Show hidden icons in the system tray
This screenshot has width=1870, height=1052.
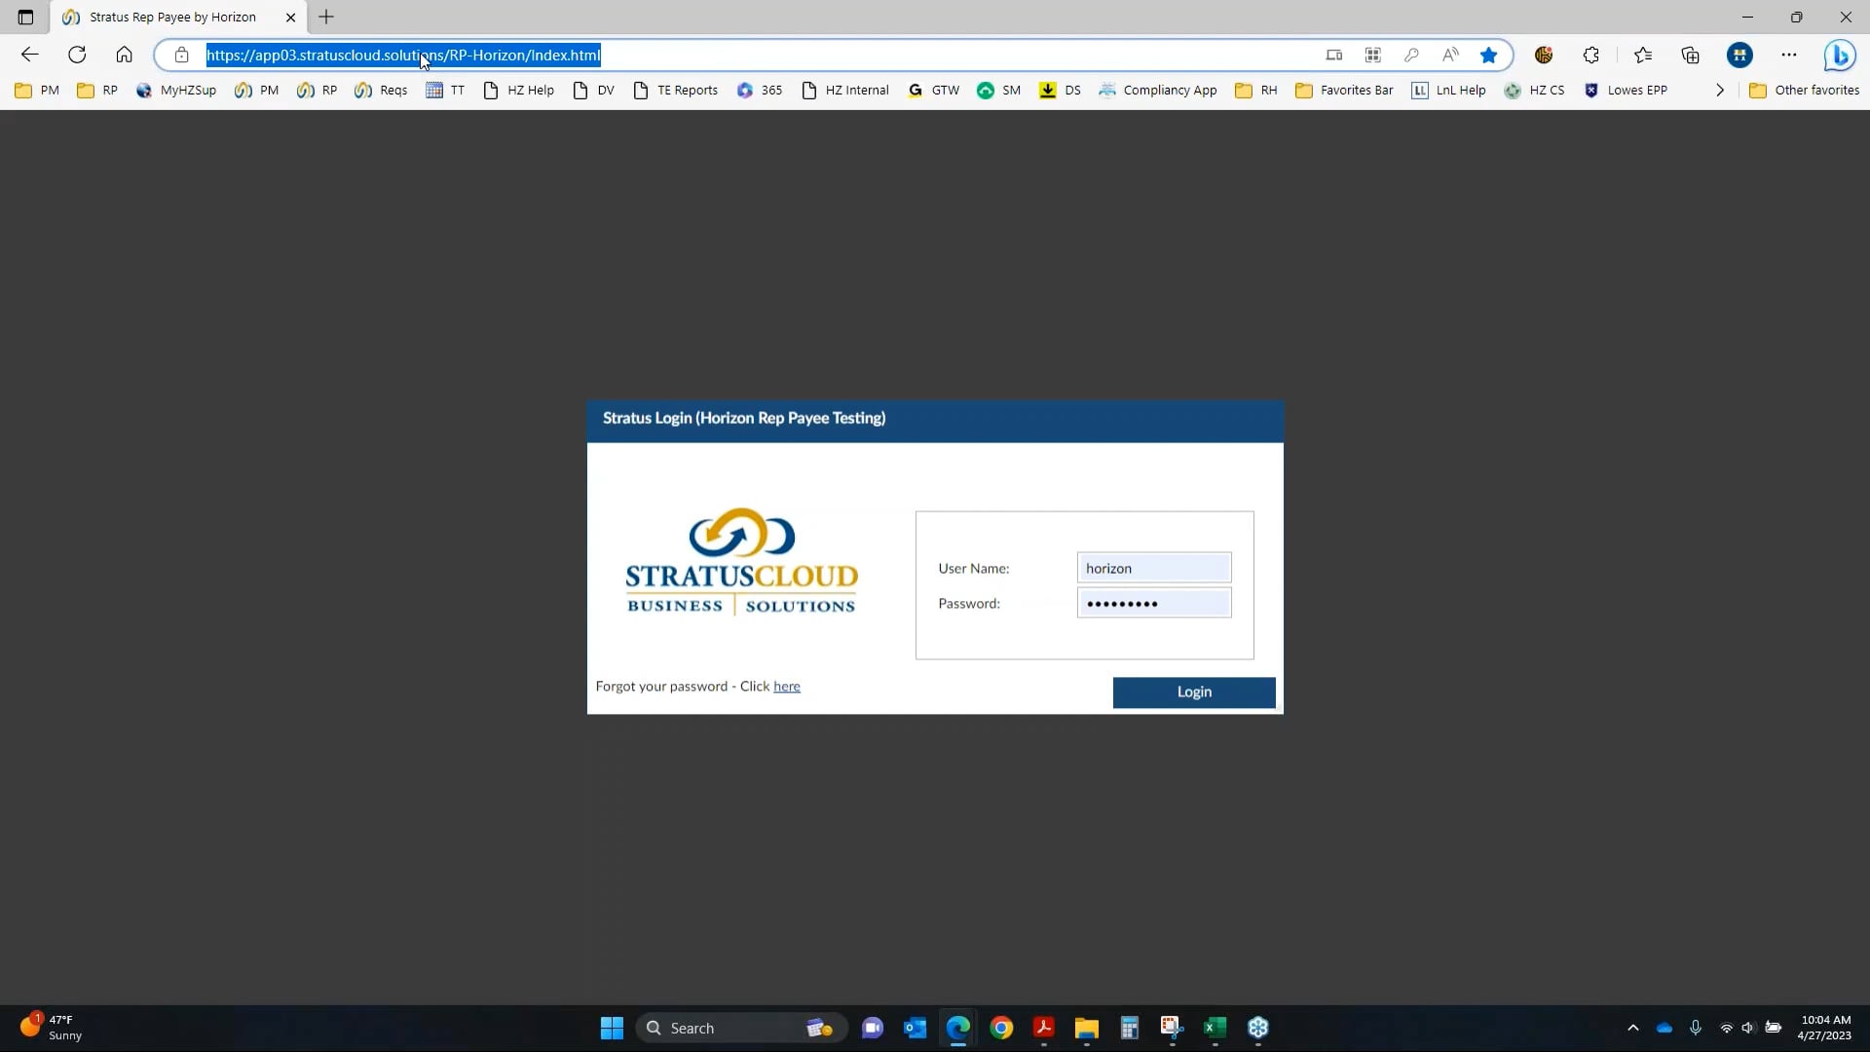pyautogui.click(x=1633, y=1027)
